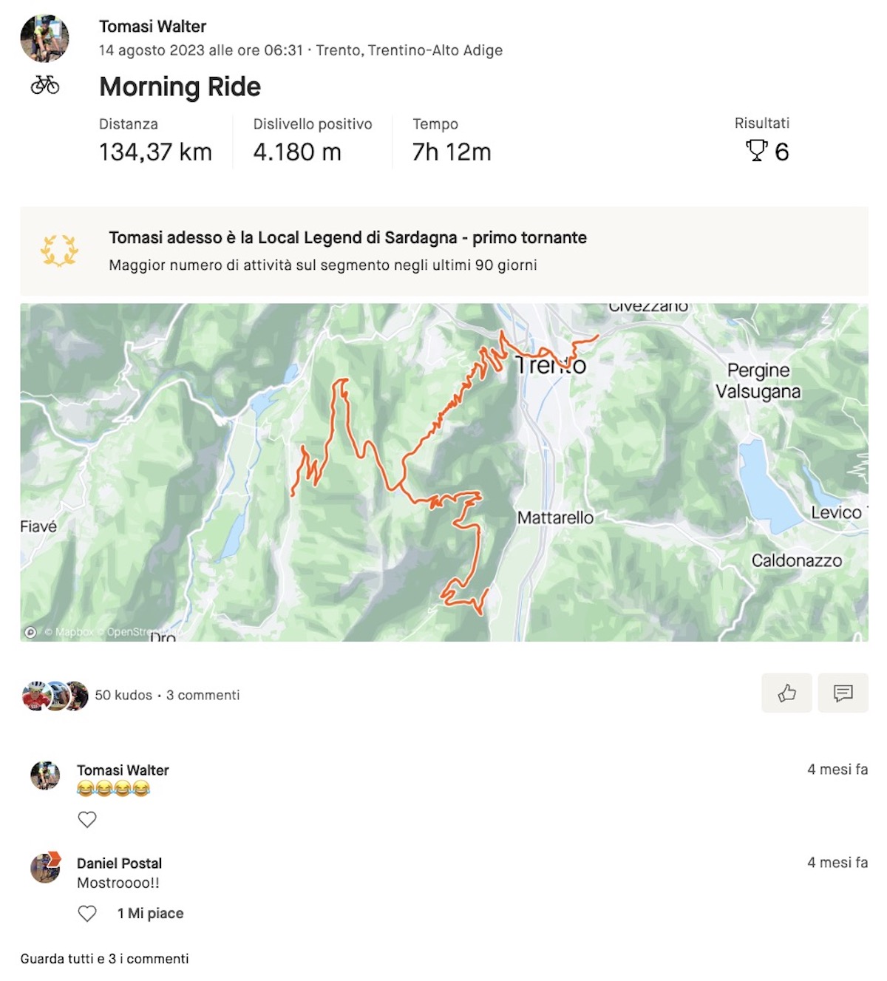Screen dimensions: 887x981
Task: Click the kudos givers avatar group
Action: click(55, 696)
